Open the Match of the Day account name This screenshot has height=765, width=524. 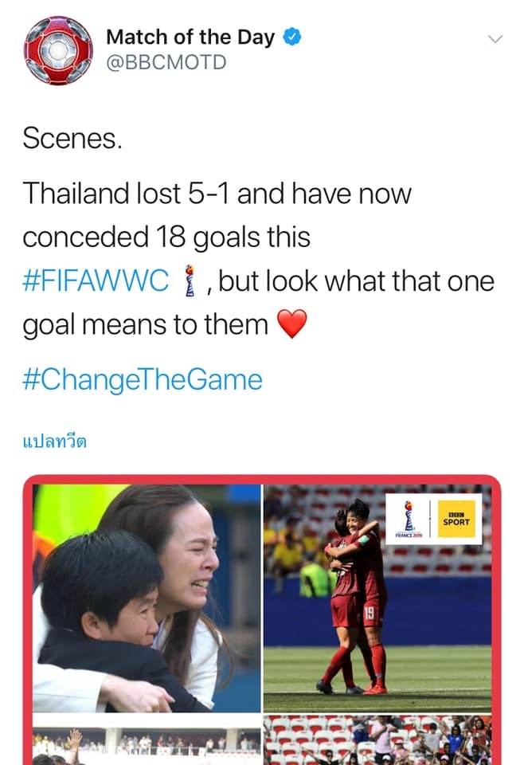click(190, 37)
